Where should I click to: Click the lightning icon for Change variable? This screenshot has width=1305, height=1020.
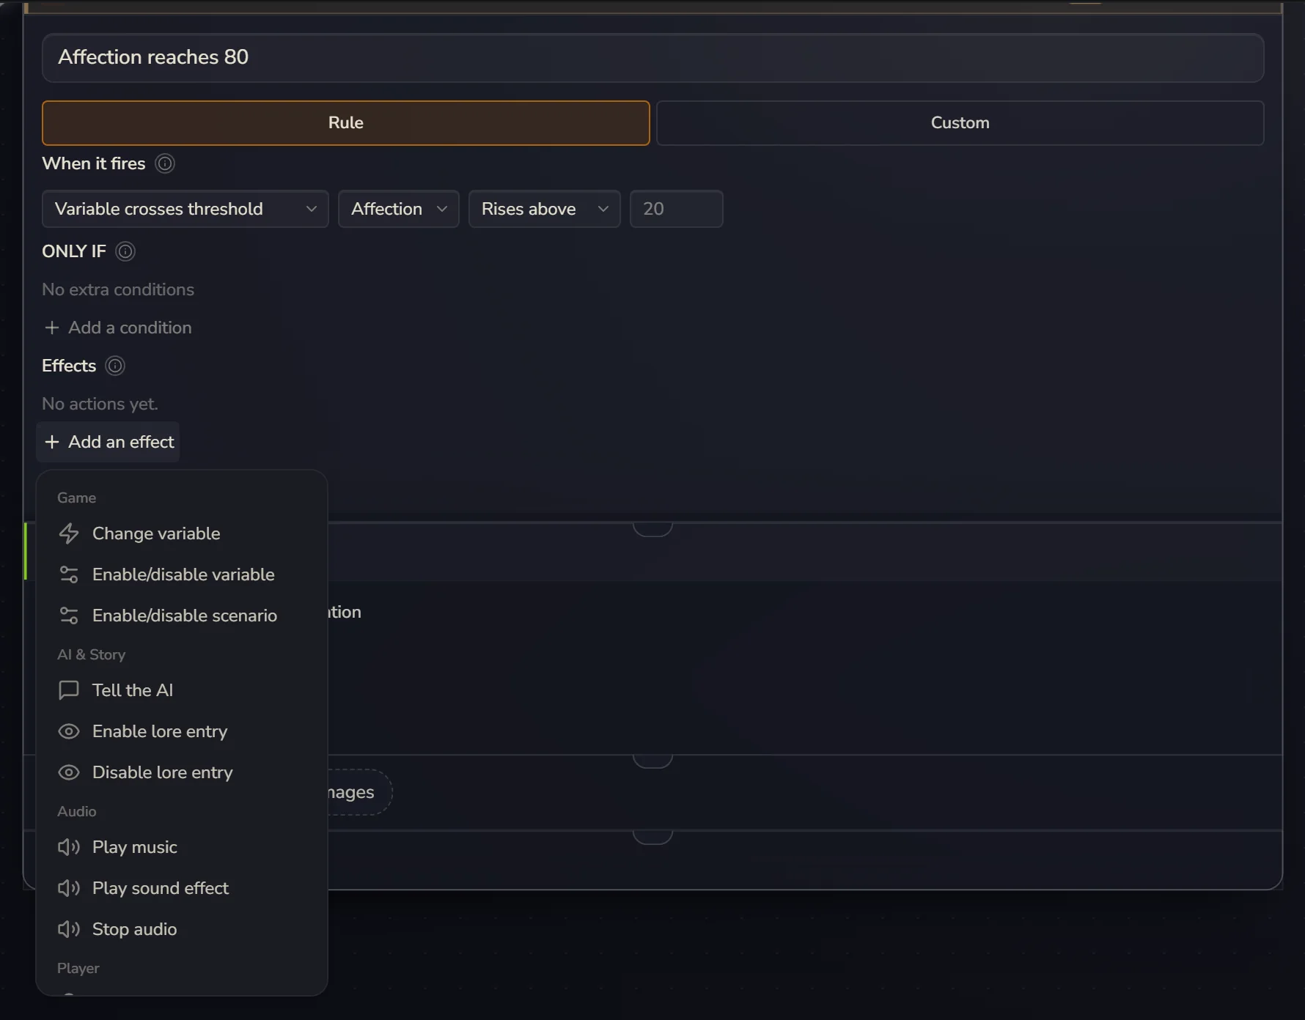click(x=69, y=533)
